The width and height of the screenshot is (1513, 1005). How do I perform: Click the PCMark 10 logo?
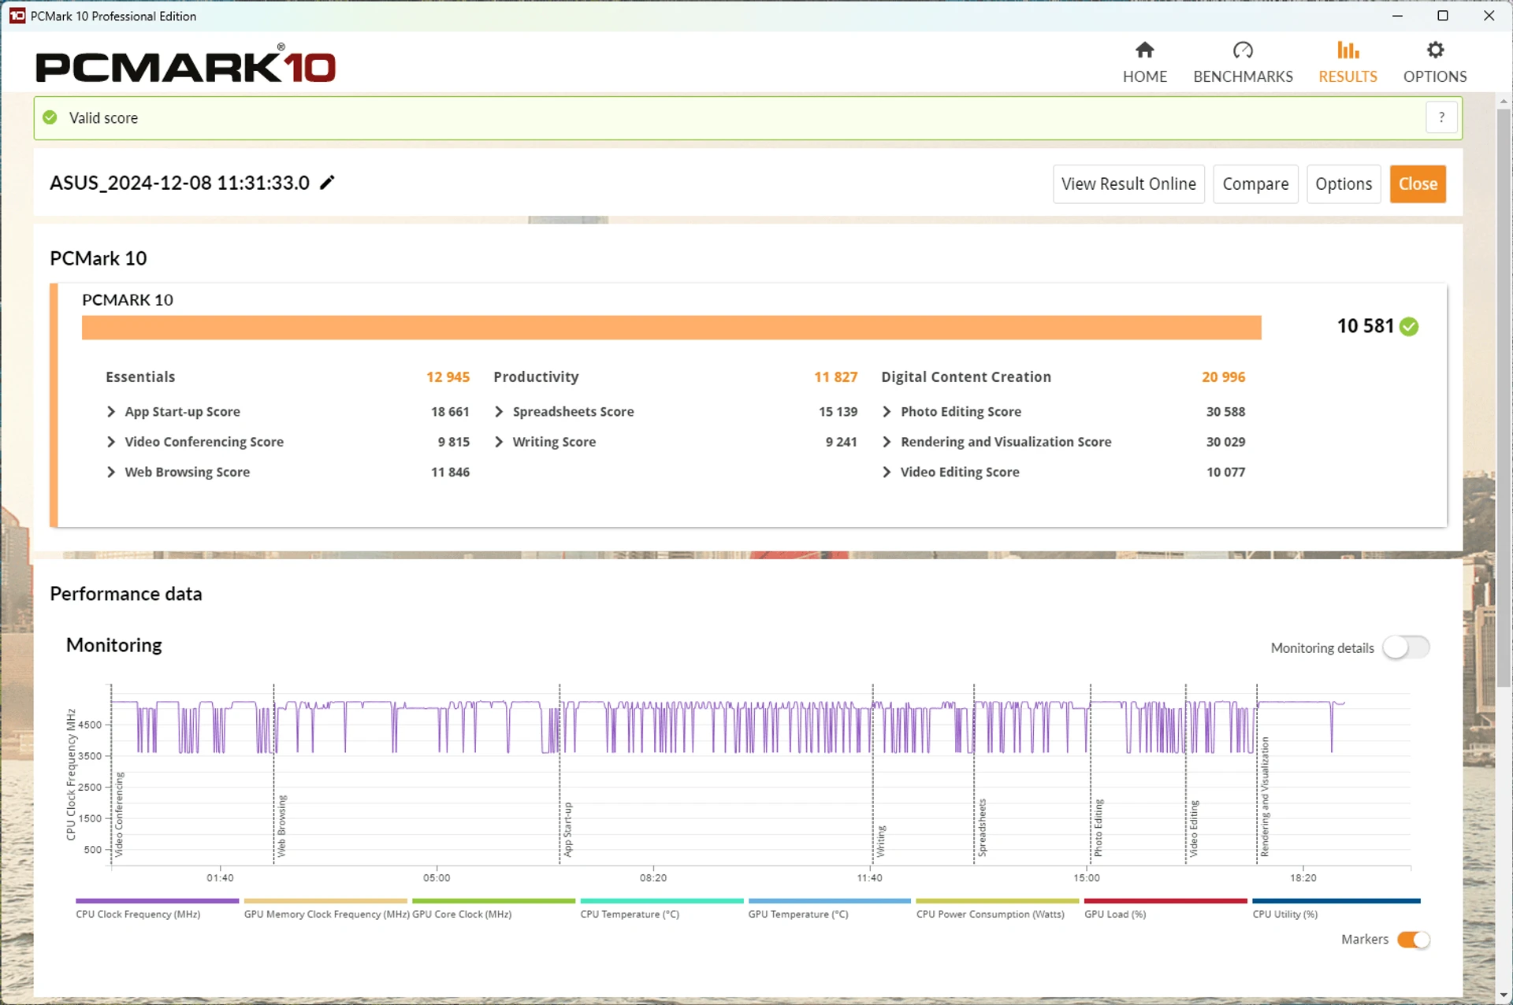click(x=185, y=64)
